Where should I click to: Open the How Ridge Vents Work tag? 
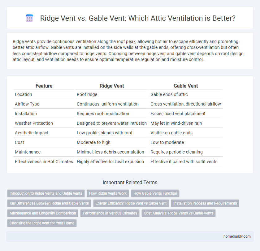pos(108,193)
